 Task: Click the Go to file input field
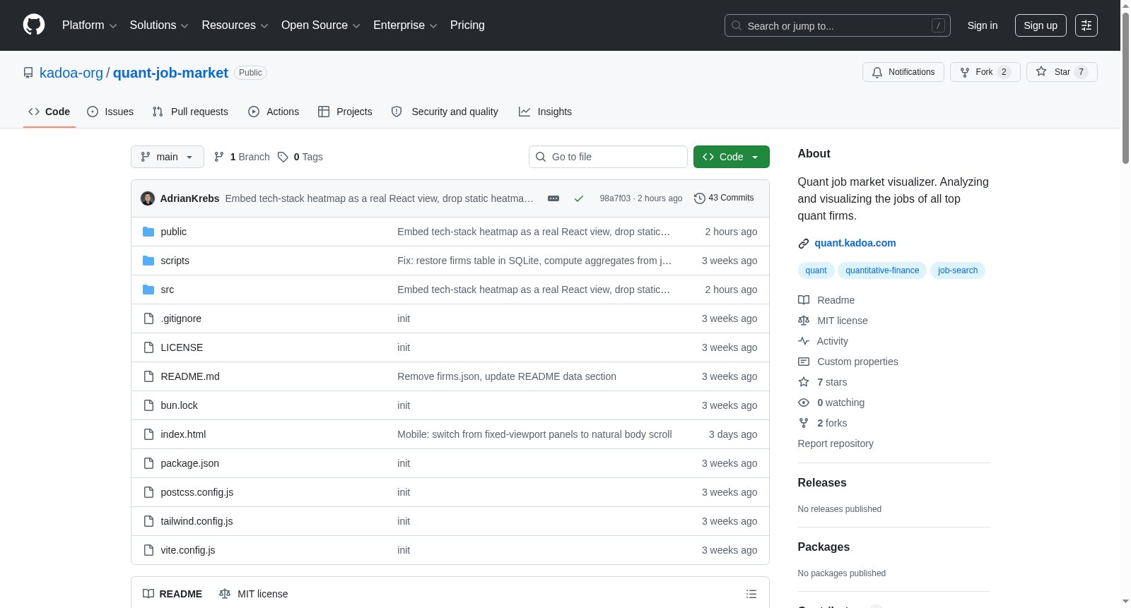pyautogui.click(x=608, y=157)
